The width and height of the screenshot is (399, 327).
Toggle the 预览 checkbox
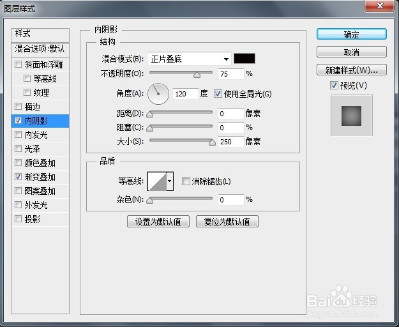(334, 85)
